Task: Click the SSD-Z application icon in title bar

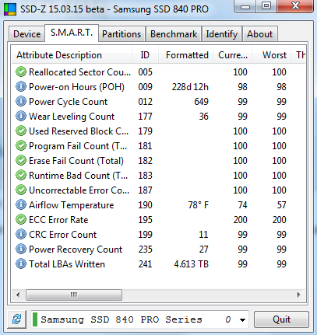Action: coord(10,9)
